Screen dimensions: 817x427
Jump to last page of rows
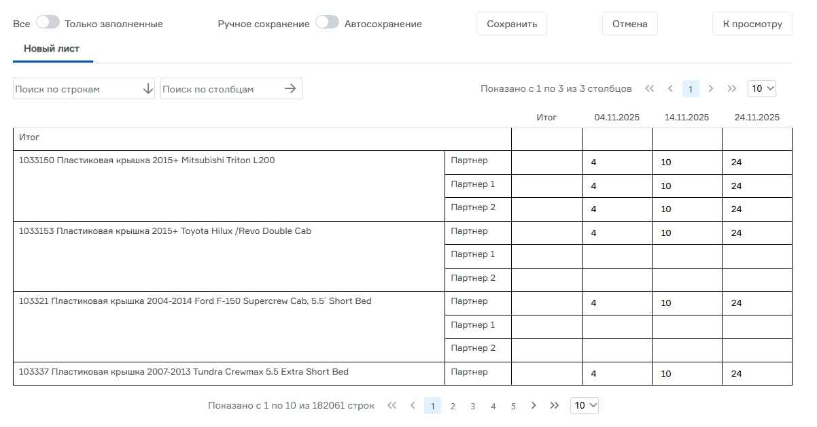click(x=554, y=405)
